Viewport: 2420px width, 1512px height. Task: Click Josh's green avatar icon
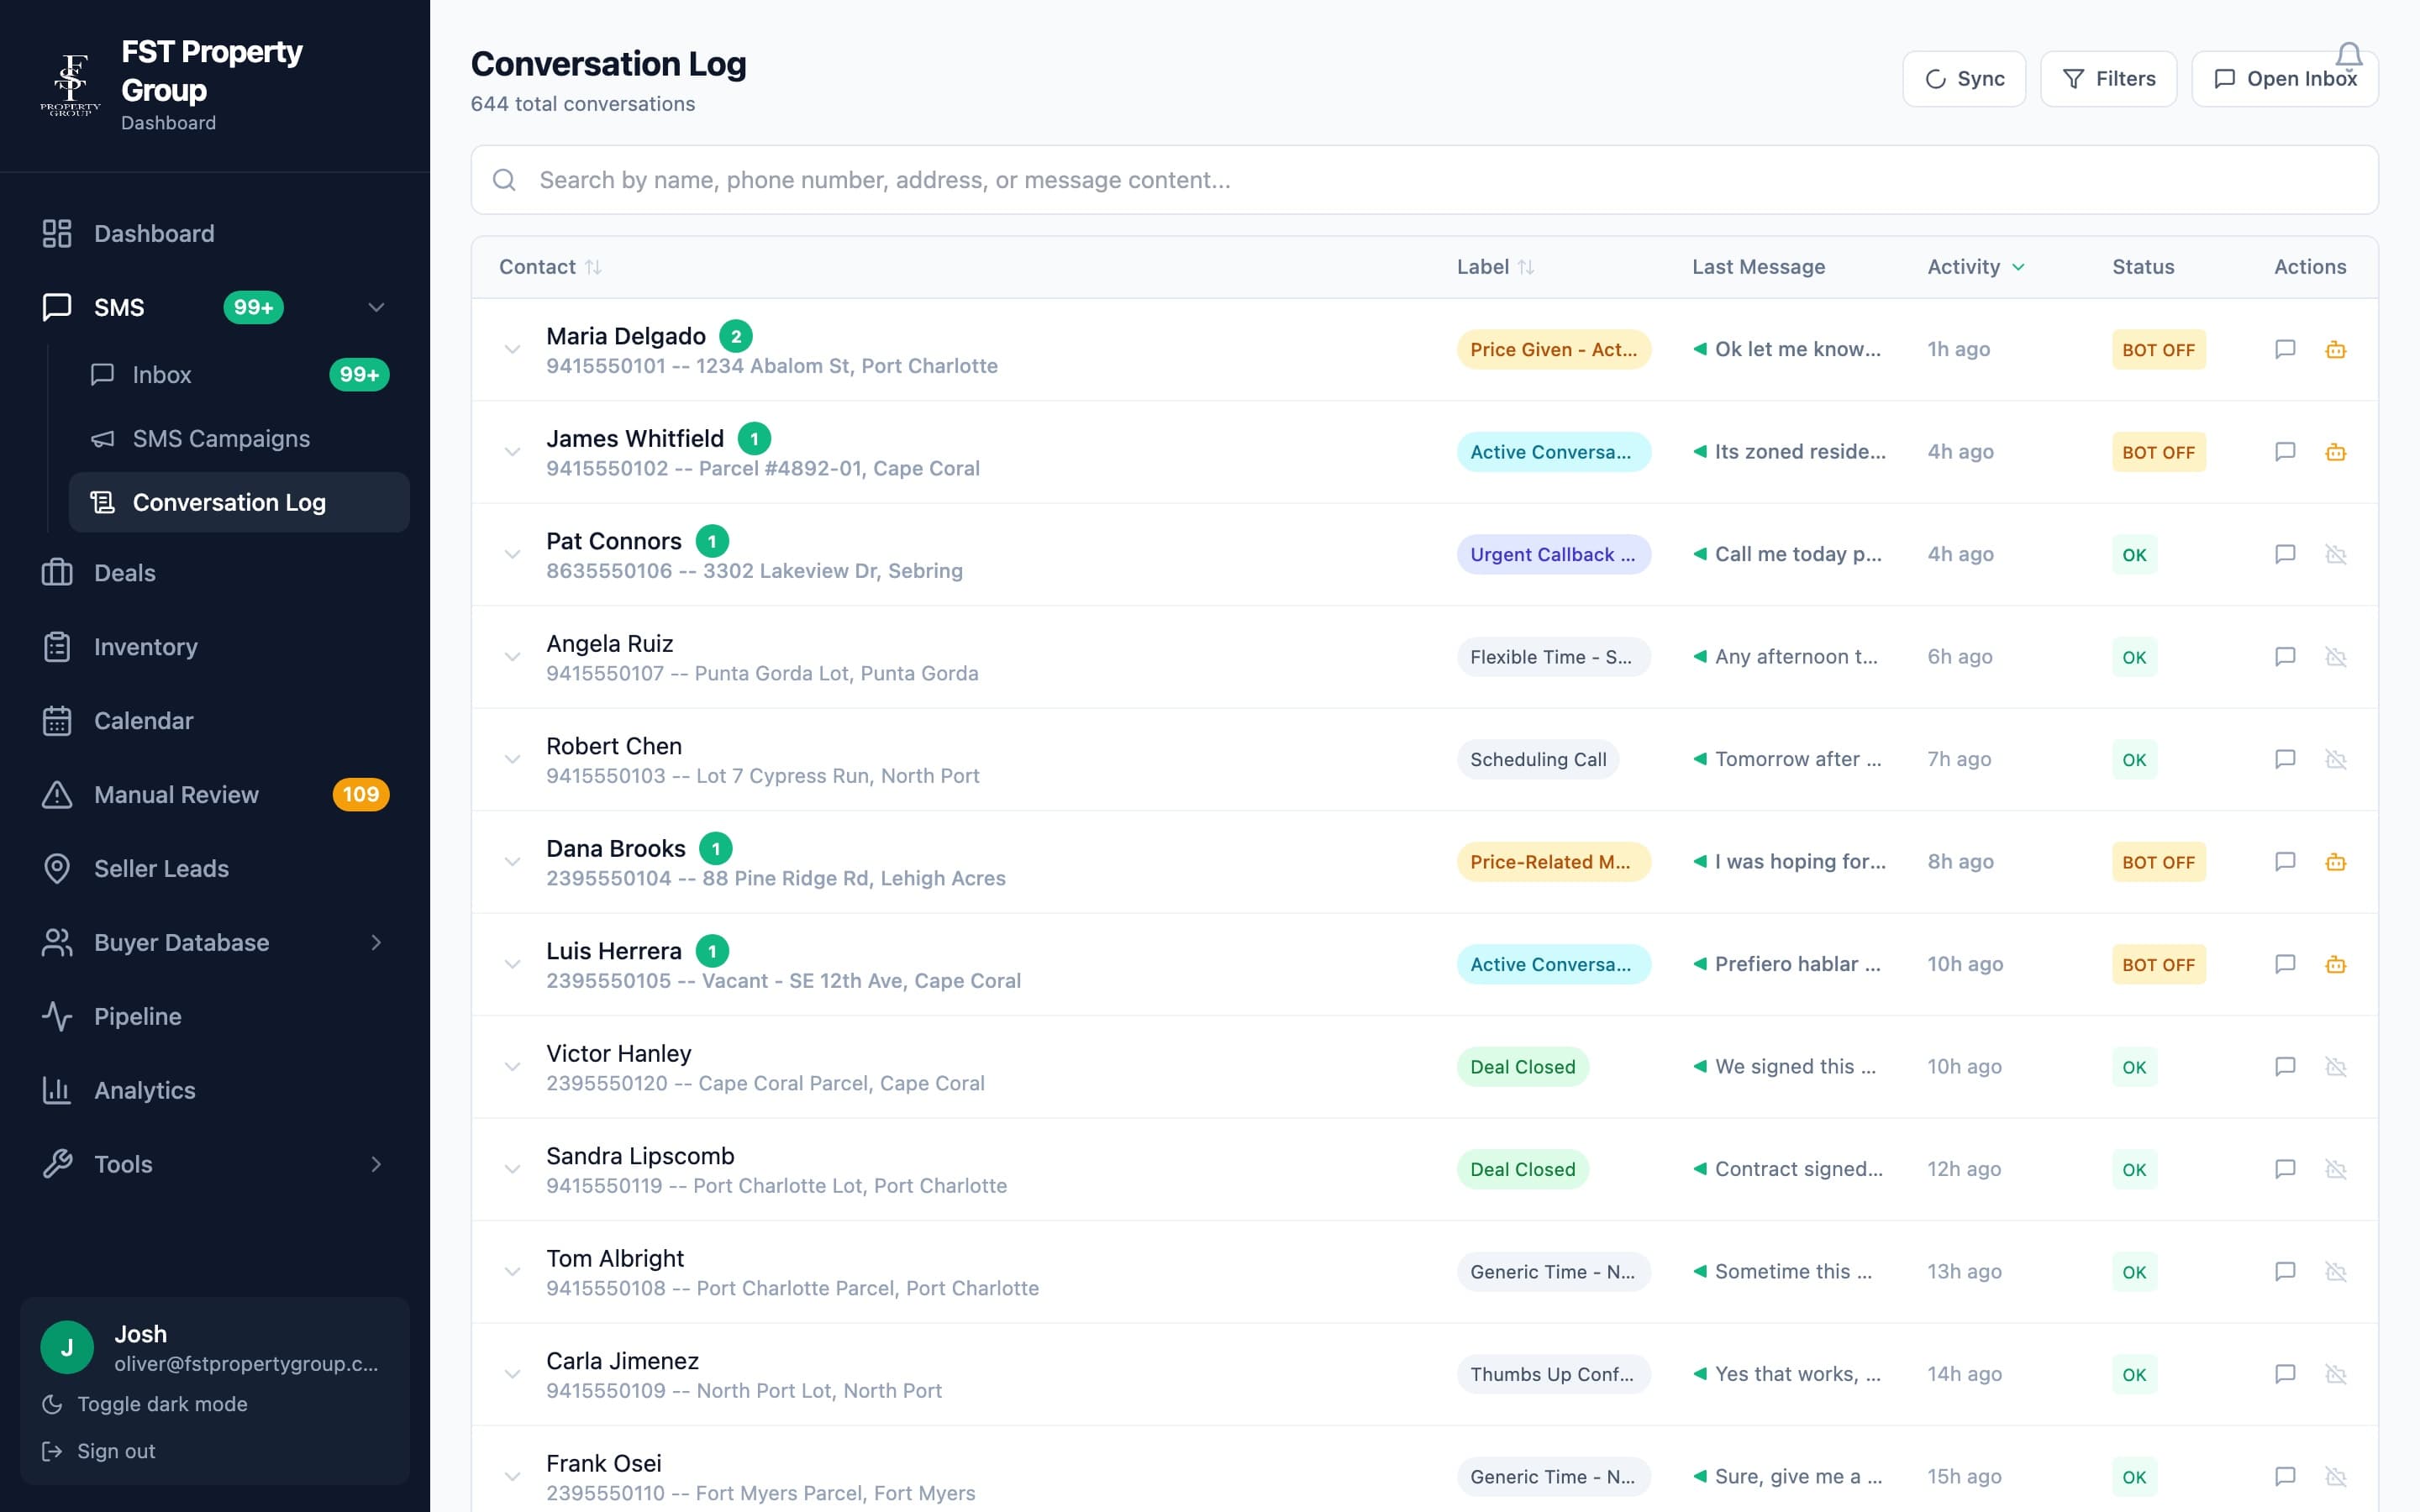click(67, 1347)
